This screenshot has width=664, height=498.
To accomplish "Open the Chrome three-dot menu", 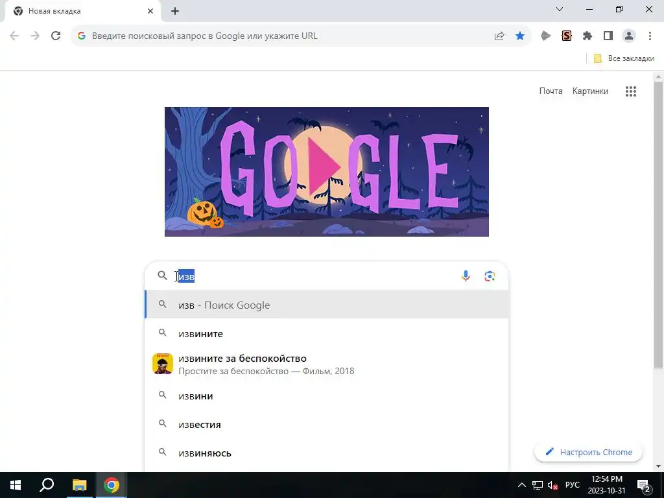I will pos(650,36).
